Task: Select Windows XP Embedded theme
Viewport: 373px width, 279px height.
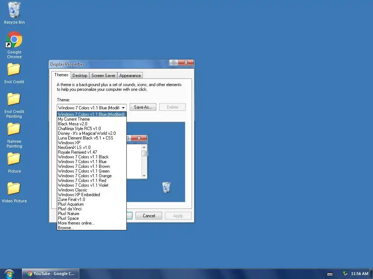Action: point(91,195)
